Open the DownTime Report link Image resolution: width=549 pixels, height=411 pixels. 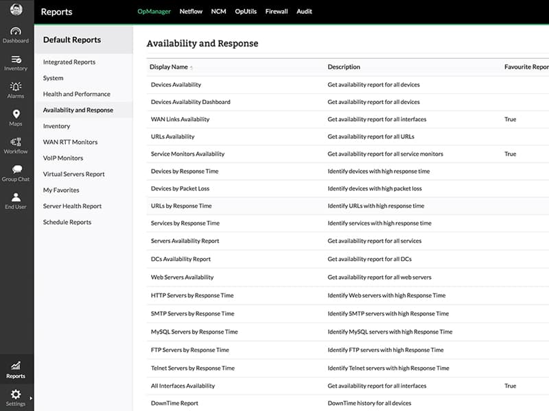(174, 403)
